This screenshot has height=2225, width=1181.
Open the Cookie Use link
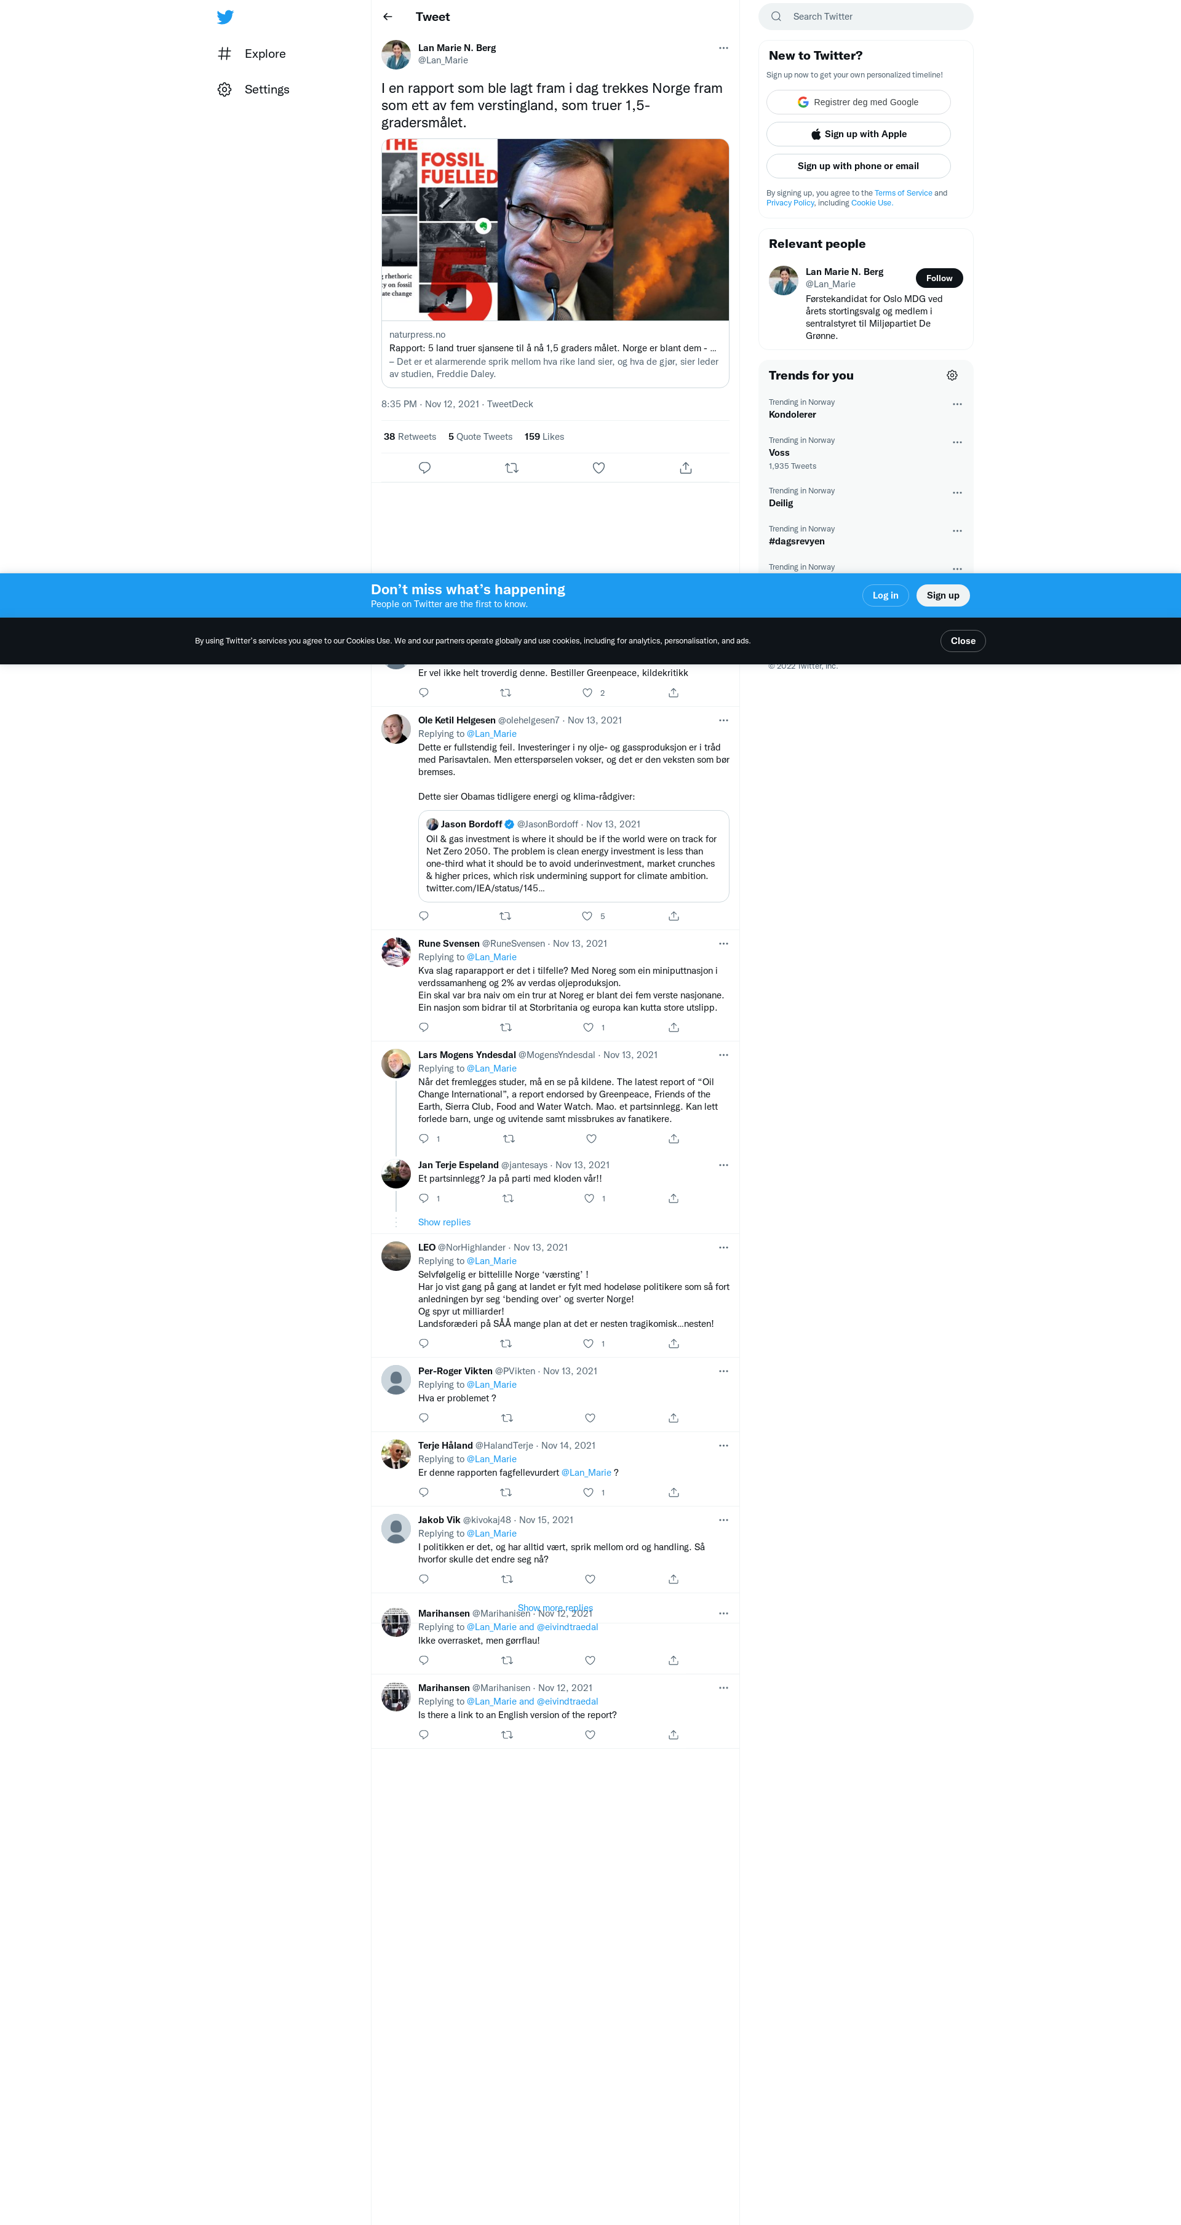click(872, 203)
